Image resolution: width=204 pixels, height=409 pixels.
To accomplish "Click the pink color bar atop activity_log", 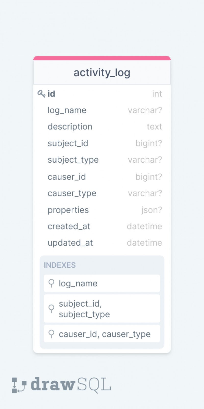I will tap(102, 58).
